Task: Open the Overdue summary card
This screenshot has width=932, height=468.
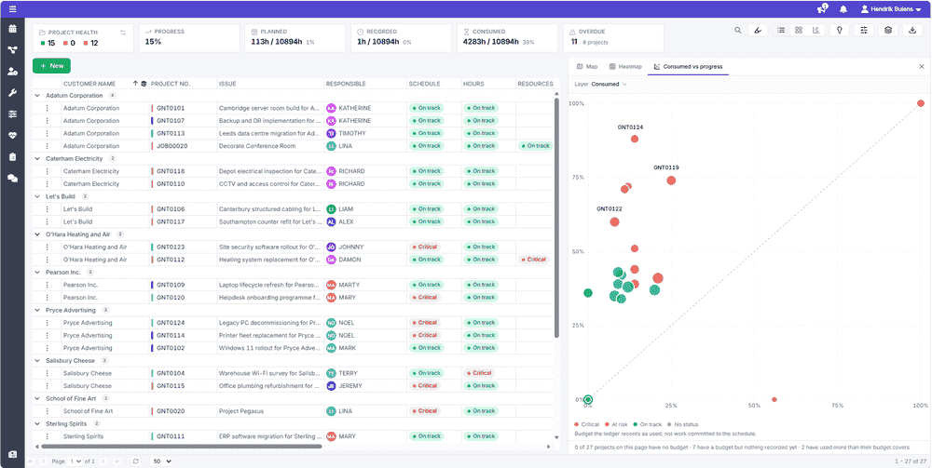Action: tap(613, 37)
